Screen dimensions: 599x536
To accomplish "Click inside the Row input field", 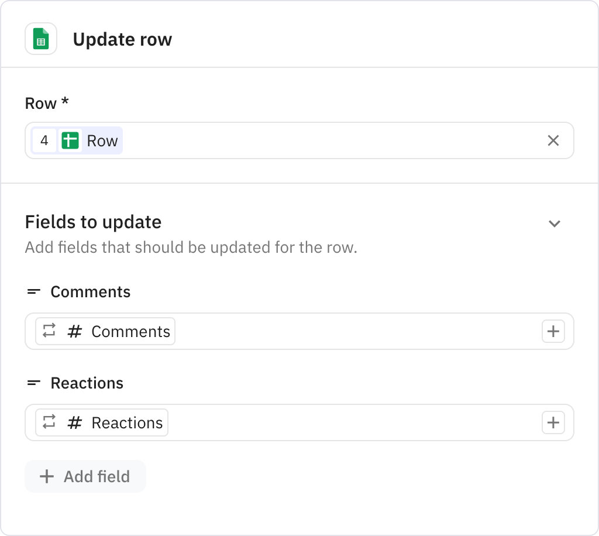I will (299, 140).
